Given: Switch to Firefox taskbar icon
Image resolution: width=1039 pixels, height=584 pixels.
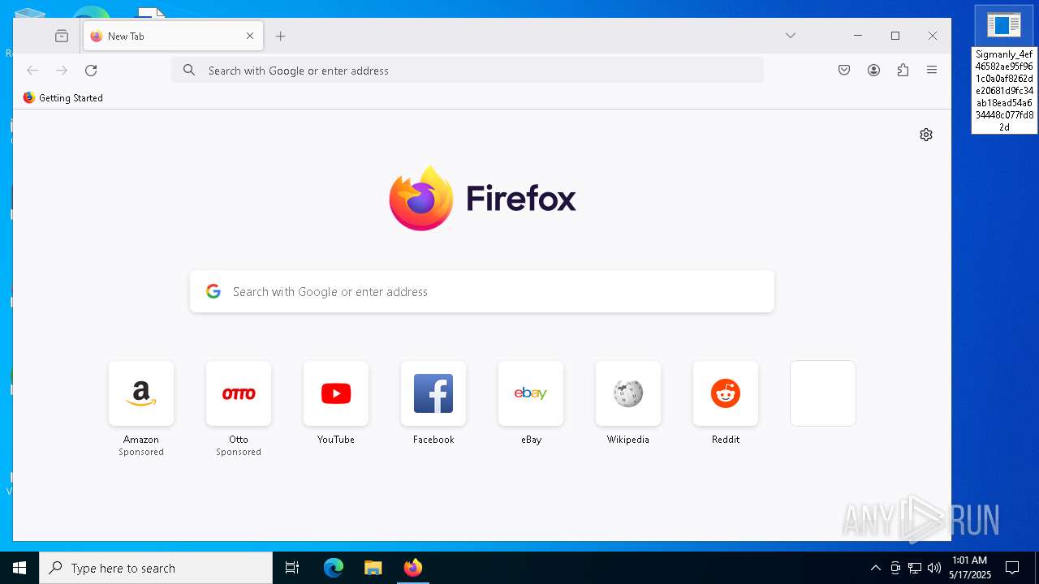Looking at the screenshot, I should tap(413, 568).
